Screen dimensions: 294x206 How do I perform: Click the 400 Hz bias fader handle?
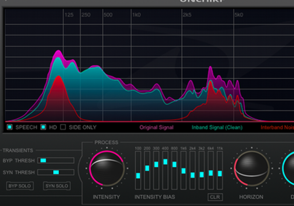pyautogui.click(x=165, y=161)
